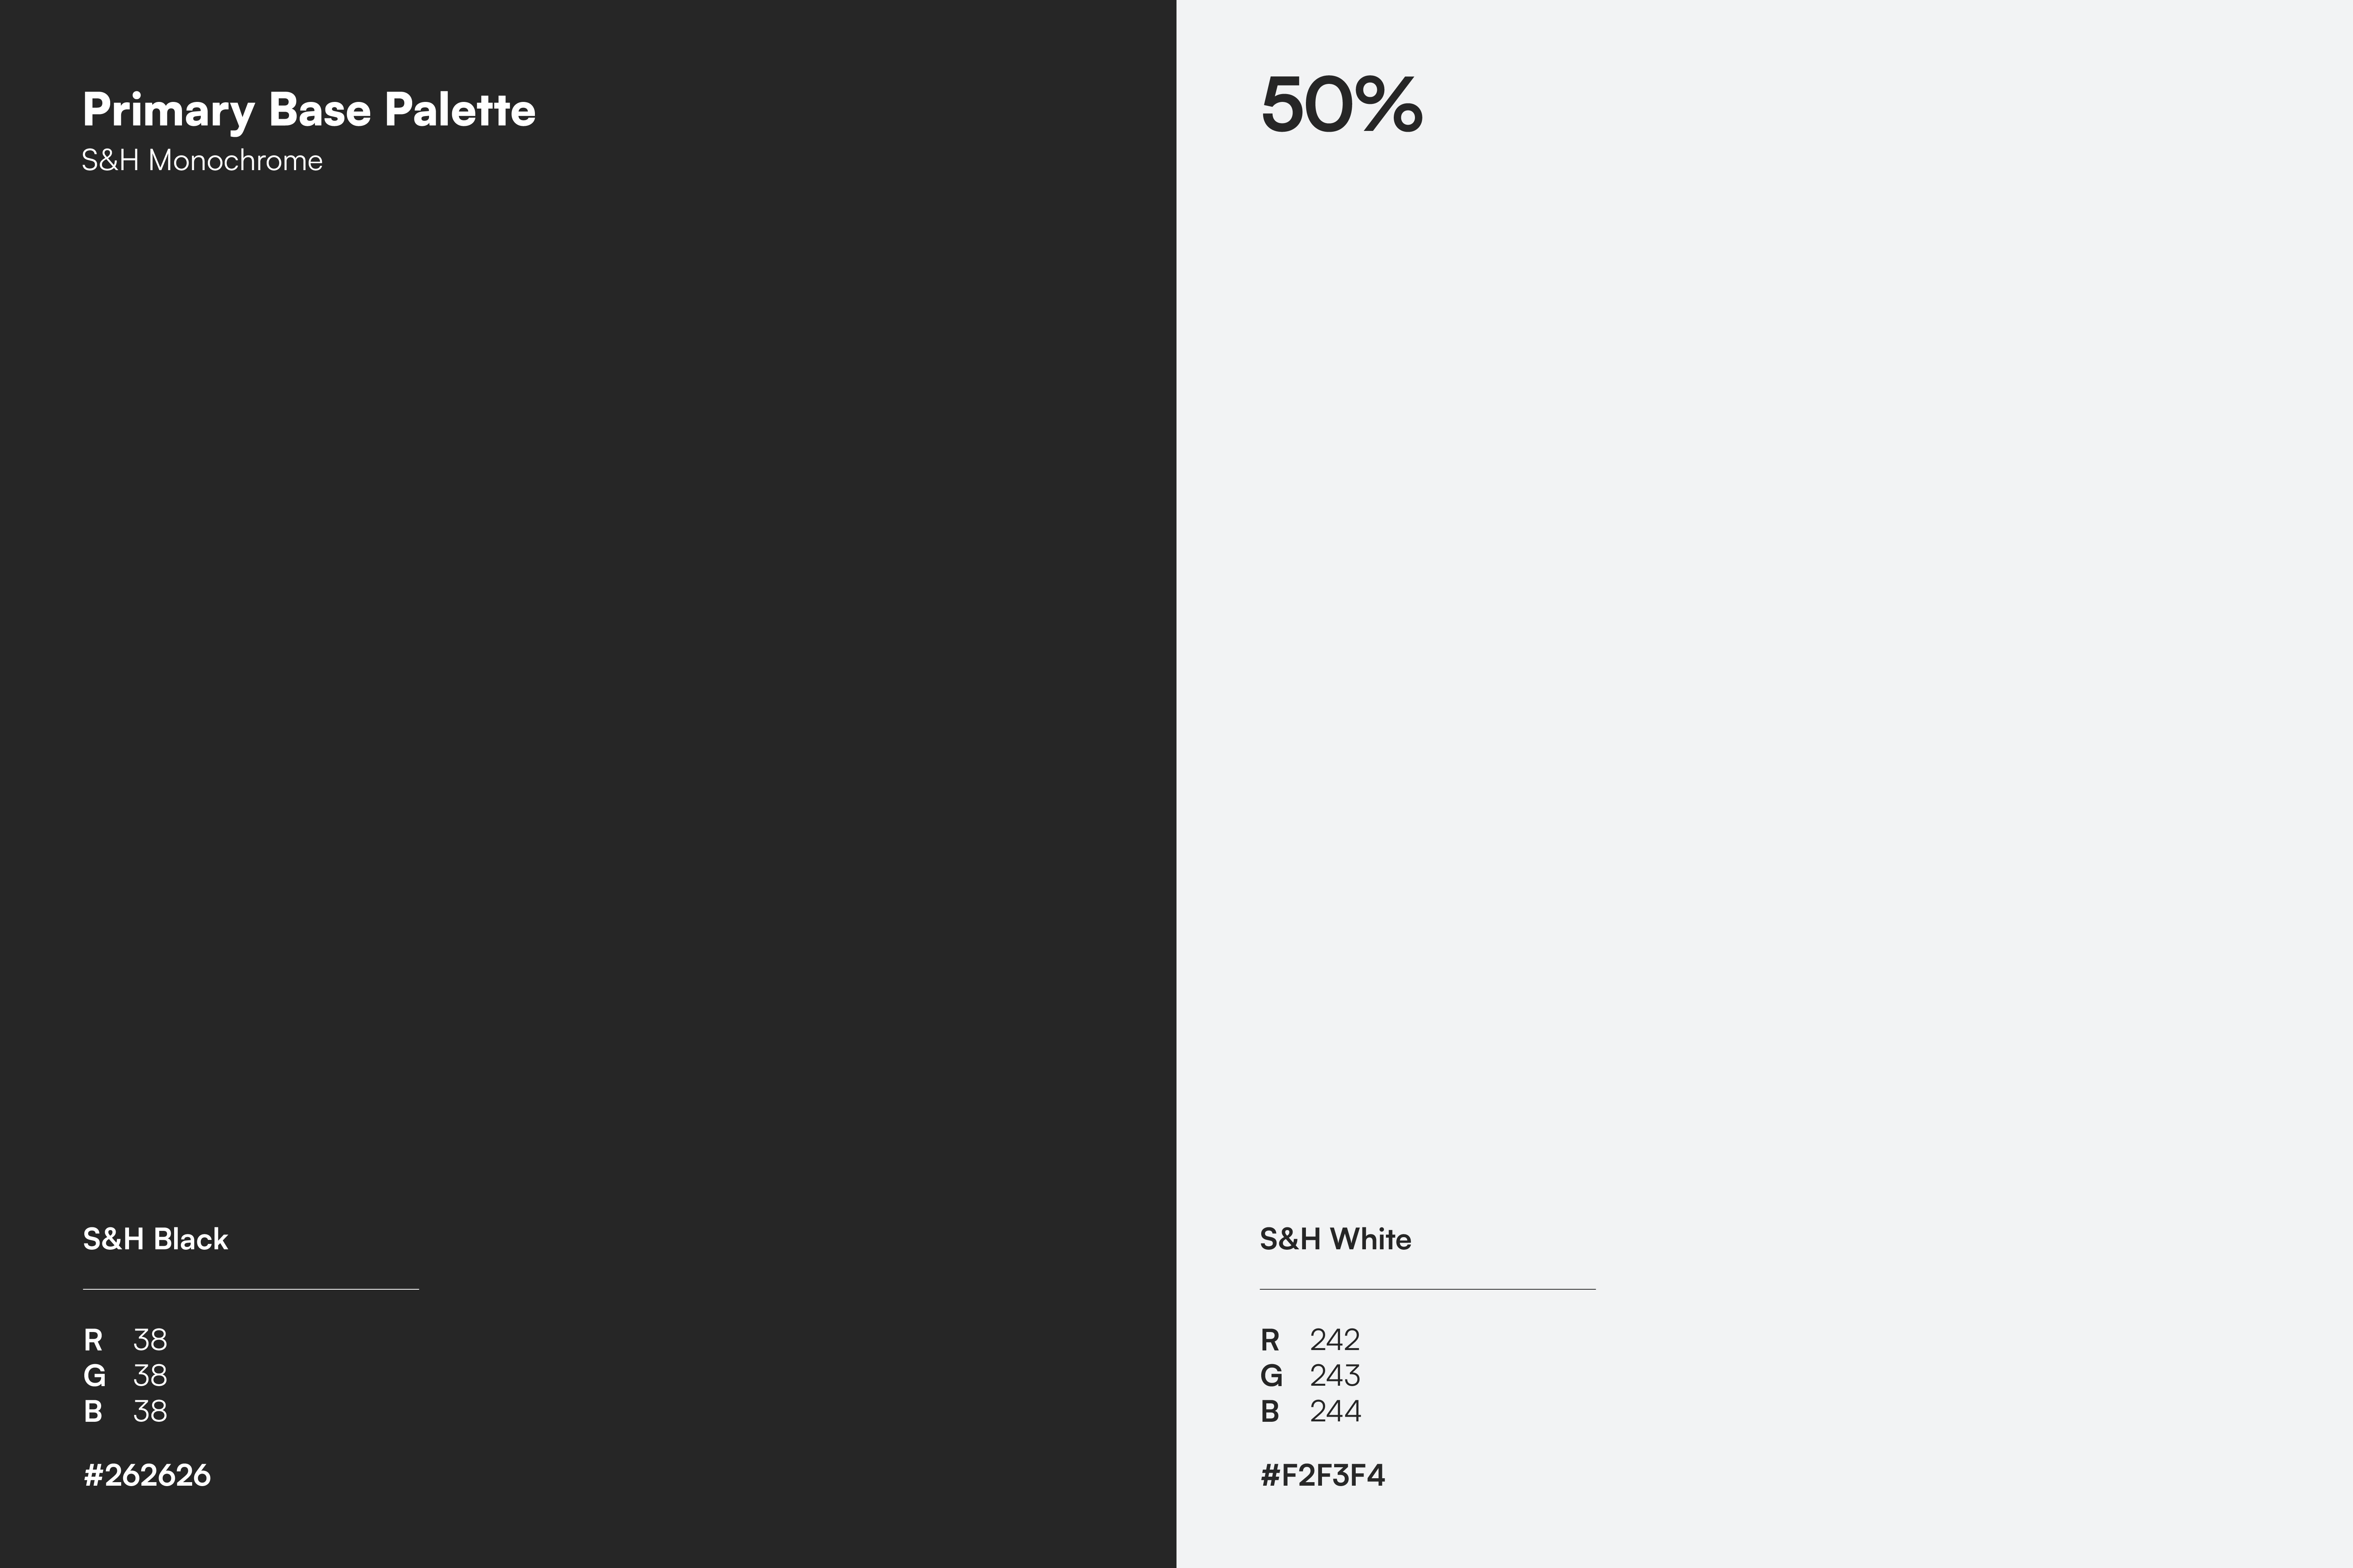Viewport: 2353px width, 1568px height.
Task: Select the S&H Monochrome subtitle text
Action: (202, 161)
